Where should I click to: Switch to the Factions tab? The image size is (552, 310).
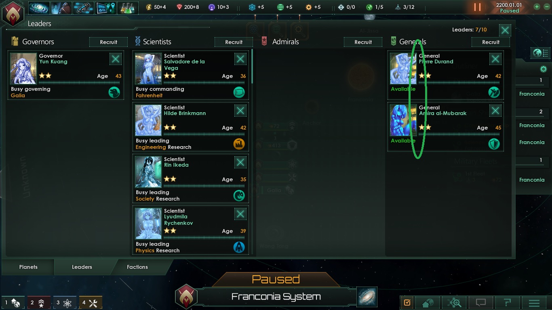click(137, 267)
